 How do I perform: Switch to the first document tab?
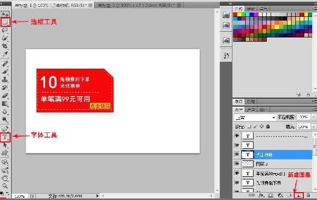[53, 5]
